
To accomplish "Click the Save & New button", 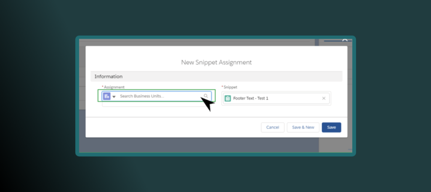I will click(x=303, y=127).
